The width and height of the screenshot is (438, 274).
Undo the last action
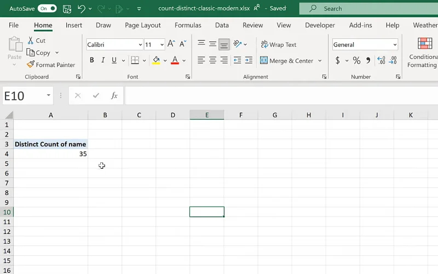click(x=81, y=9)
